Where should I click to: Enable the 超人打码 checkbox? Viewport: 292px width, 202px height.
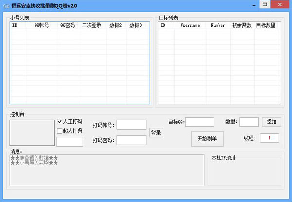click(x=59, y=131)
